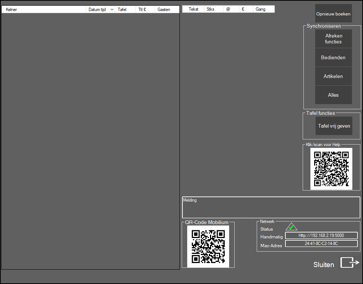
Task: Click the Tekst column header
Action: pyautogui.click(x=193, y=9)
